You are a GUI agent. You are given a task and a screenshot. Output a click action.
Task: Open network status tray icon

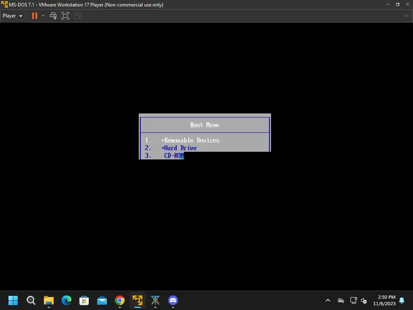coord(353,300)
